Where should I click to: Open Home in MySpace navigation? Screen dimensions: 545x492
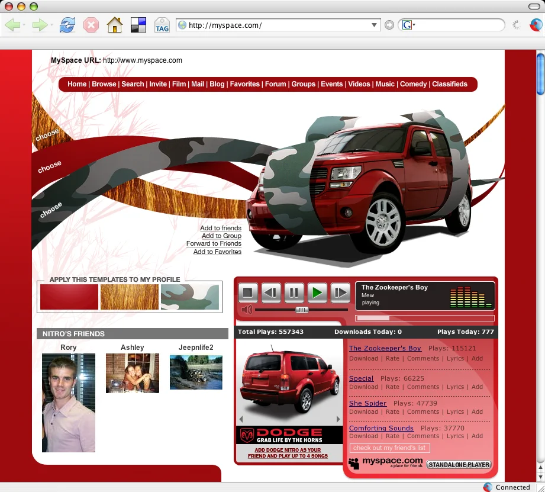click(77, 84)
